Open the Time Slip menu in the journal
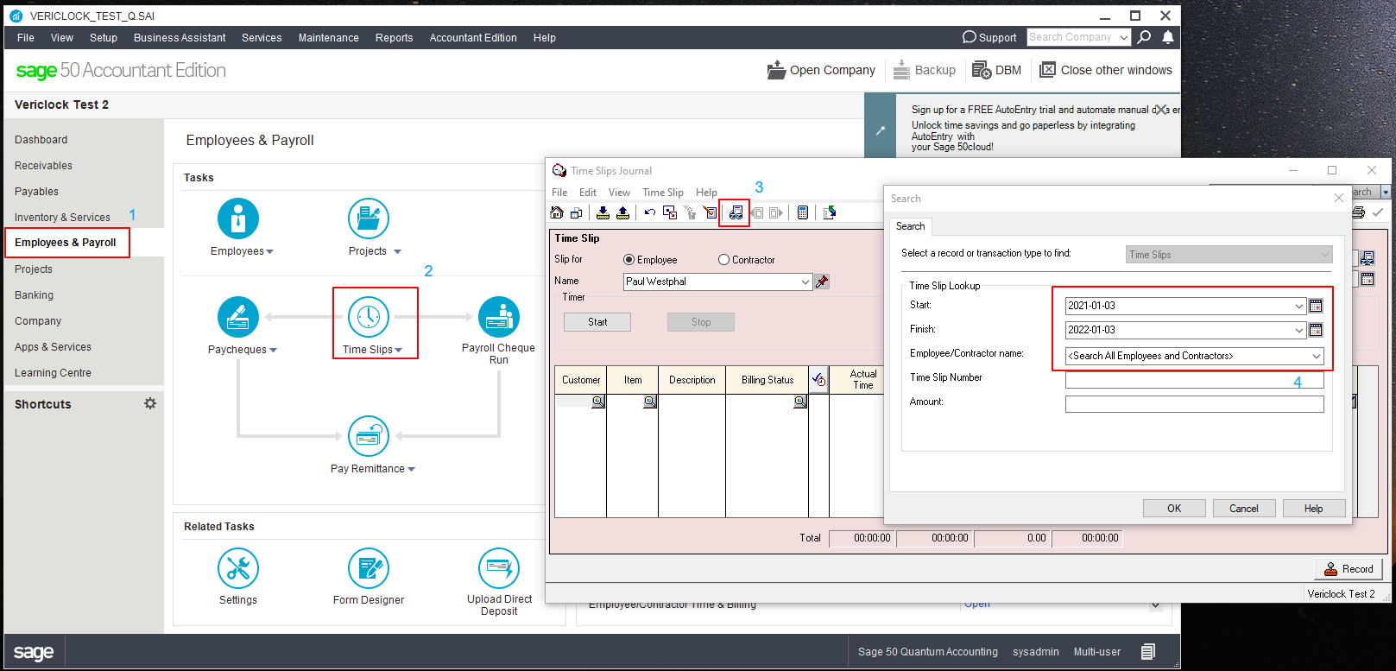Image resolution: width=1396 pixels, height=671 pixels. click(x=662, y=193)
